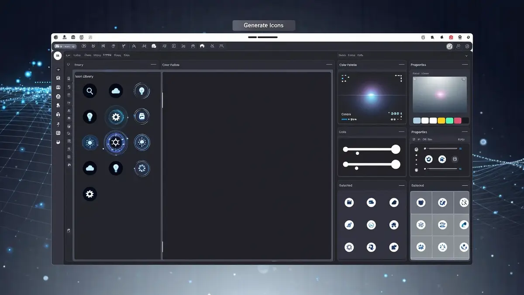524x295 pixels.
Task: Select the magnifying glass icon in Icon Library
Action: coord(90,91)
